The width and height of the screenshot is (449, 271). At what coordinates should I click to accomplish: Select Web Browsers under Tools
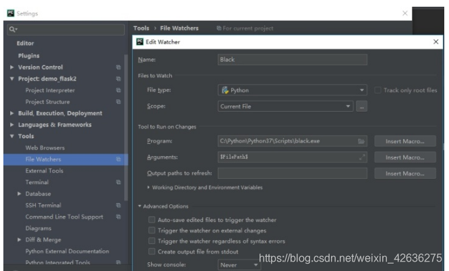[45, 148]
